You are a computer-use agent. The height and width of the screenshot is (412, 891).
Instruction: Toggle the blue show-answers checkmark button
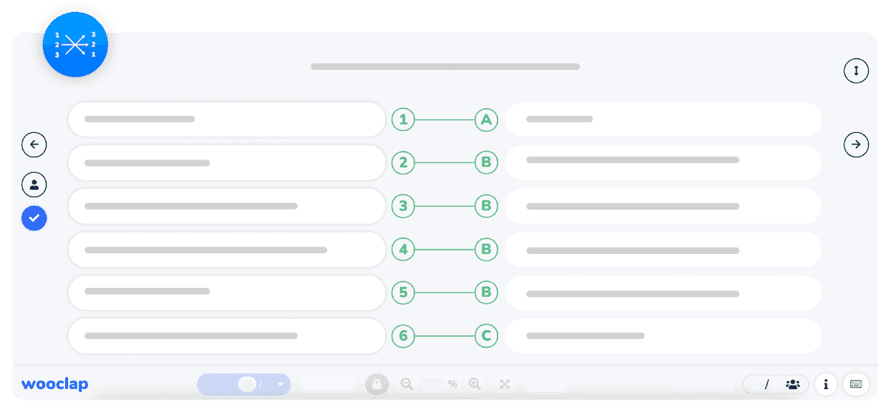coord(34,218)
